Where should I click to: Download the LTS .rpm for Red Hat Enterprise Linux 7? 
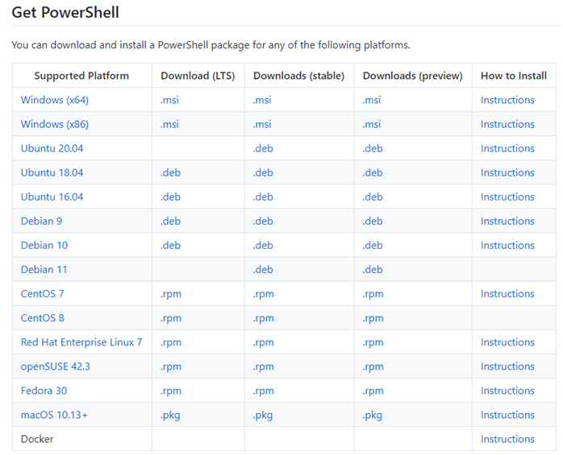(170, 342)
